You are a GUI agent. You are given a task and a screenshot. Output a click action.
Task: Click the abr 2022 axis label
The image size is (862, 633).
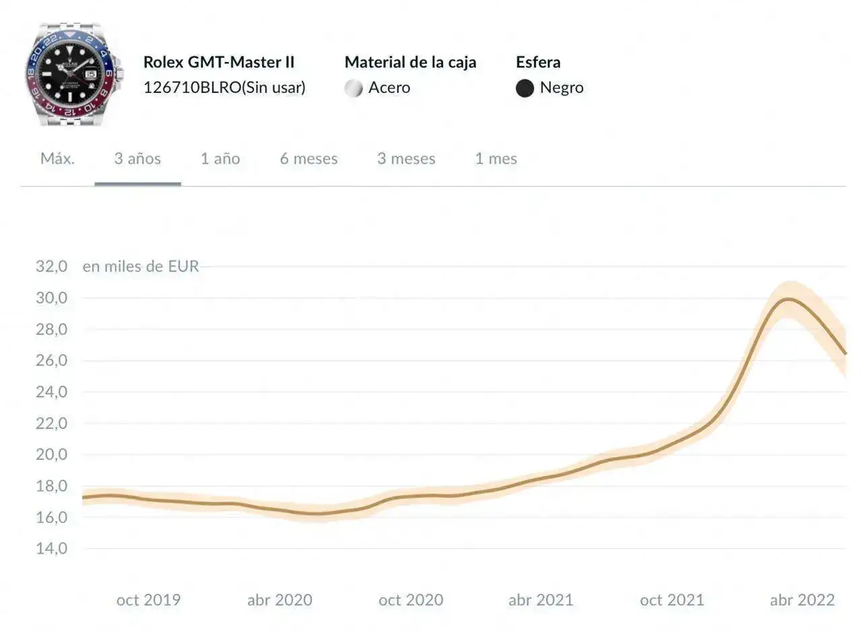click(802, 600)
